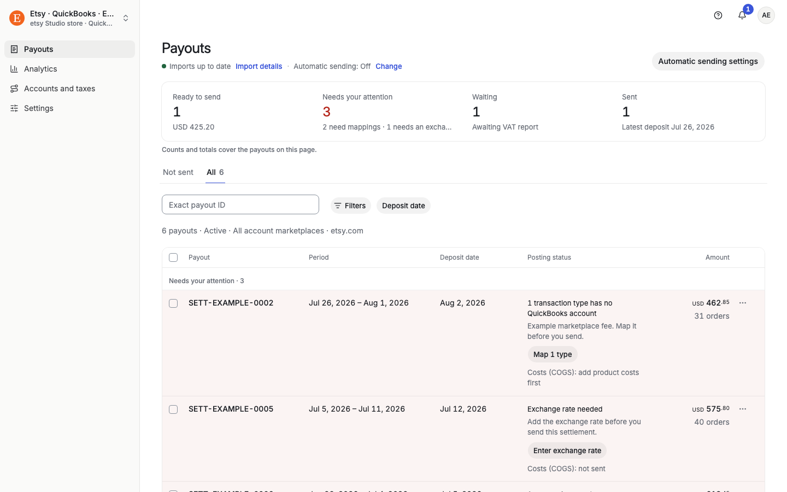The image size is (787, 492).
Task: Open the AE user avatar menu
Action: (766, 15)
